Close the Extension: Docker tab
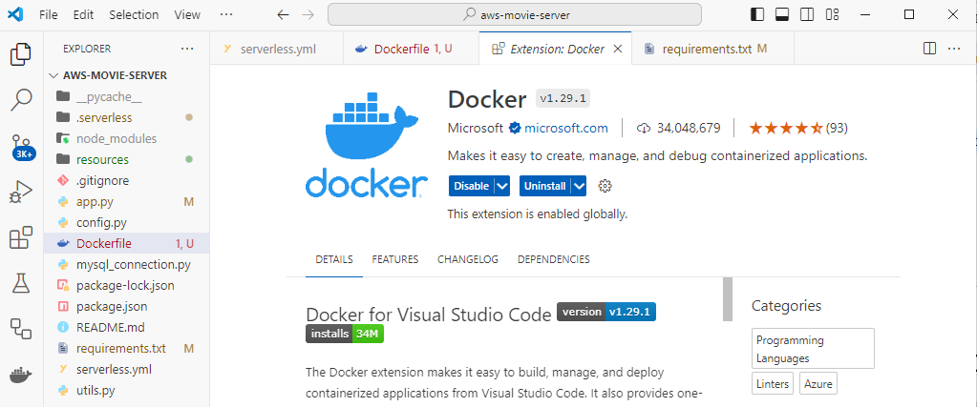This screenshot has height=407, width=977. tap(618, 50)
